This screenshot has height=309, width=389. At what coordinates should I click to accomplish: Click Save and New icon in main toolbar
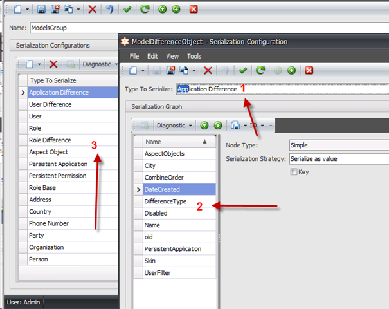point(68,10)
